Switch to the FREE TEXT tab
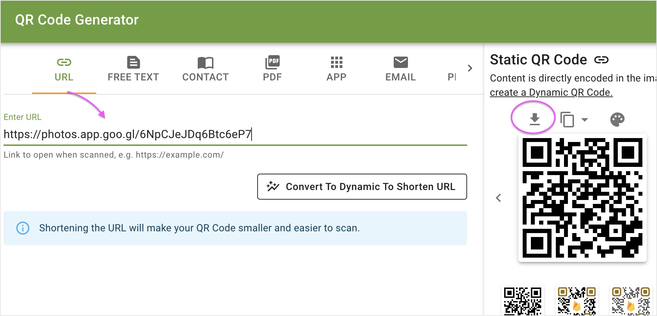Viewport: 657px width, 316px height. click(133, 69)
